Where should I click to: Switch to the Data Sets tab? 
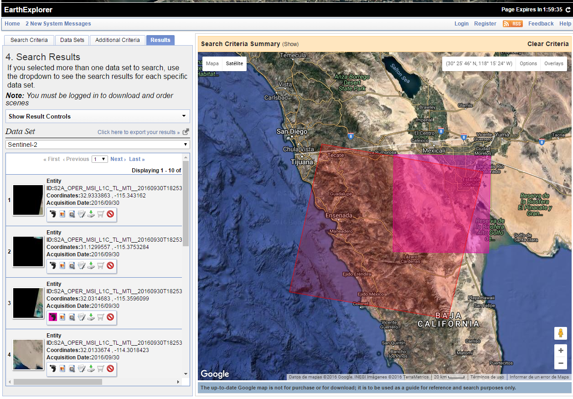tap(72, 40)
